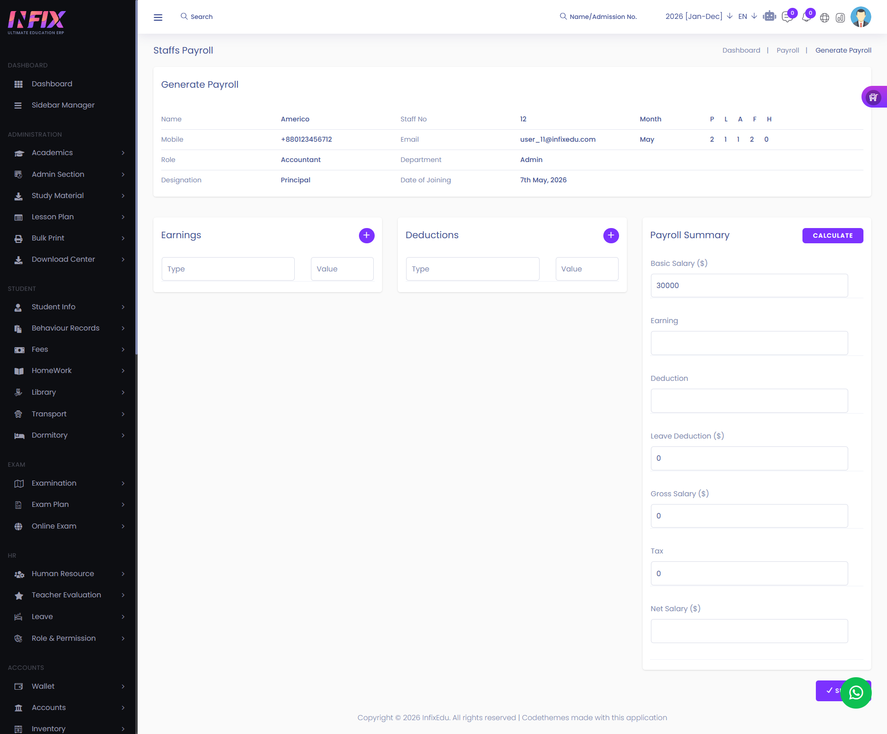The width and height of the screenshot is (887, 734).
Task: Go to Dashboard breadcrumb link
Action: tap(741, 50)
